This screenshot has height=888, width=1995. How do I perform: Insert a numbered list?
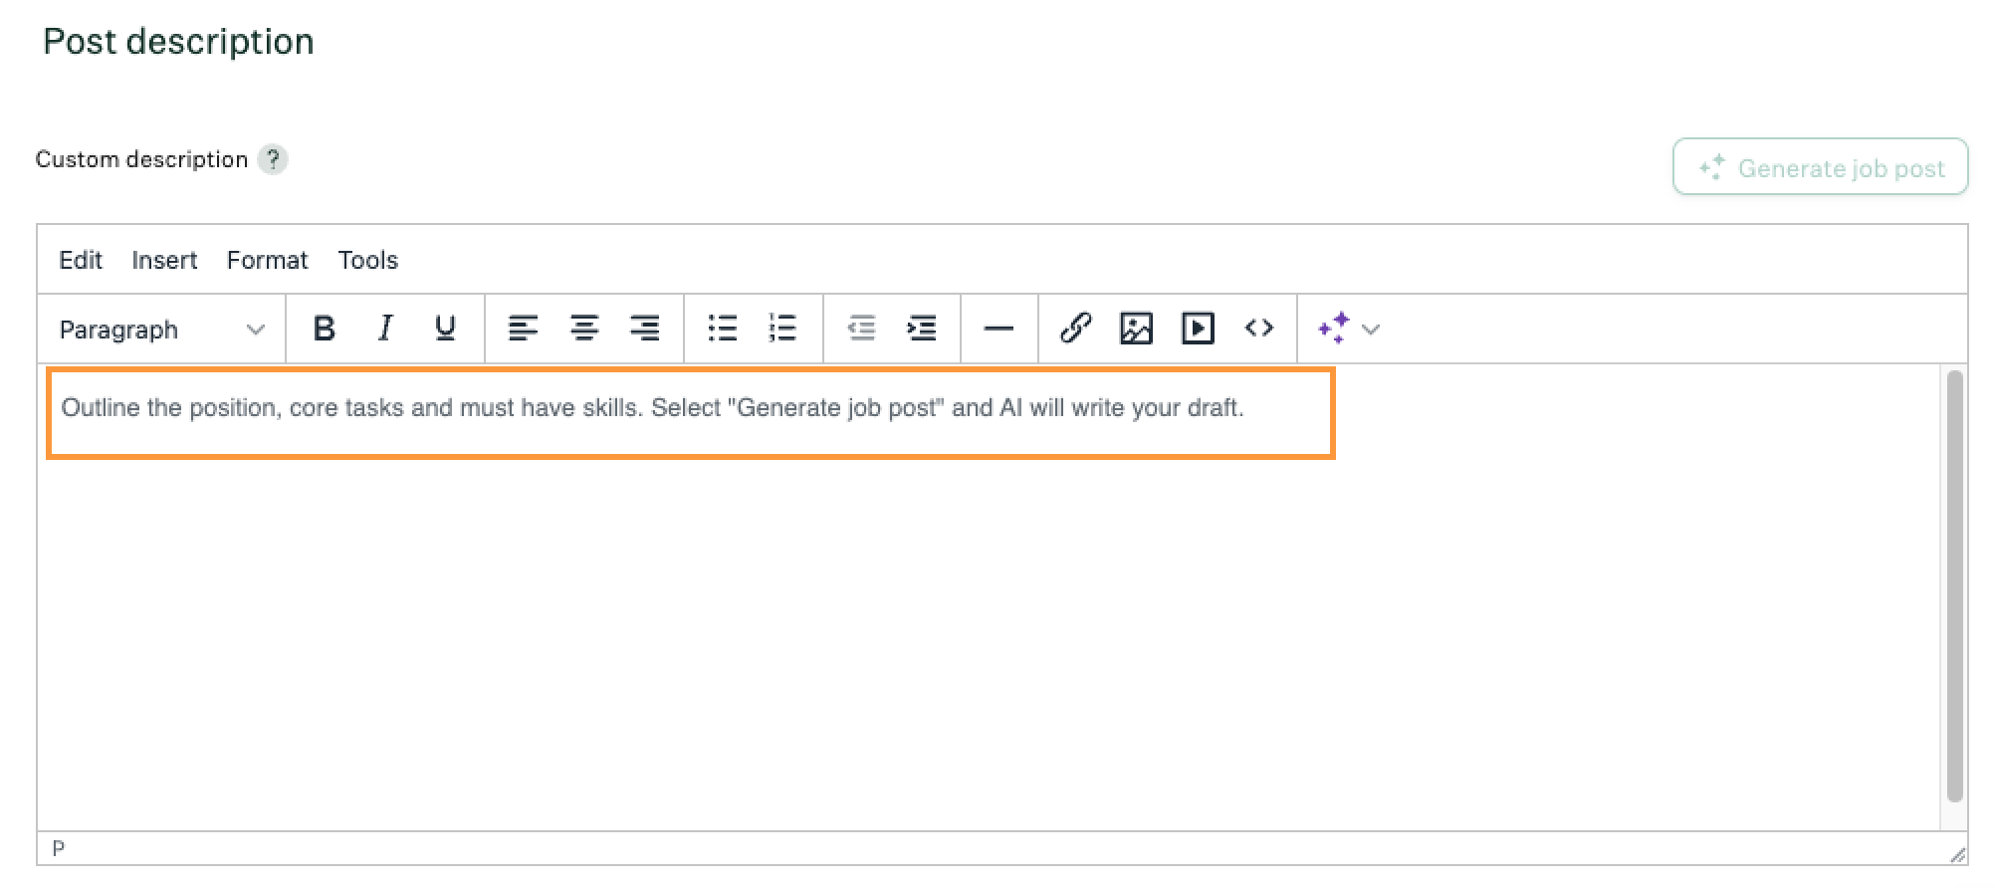pos(783,329)
